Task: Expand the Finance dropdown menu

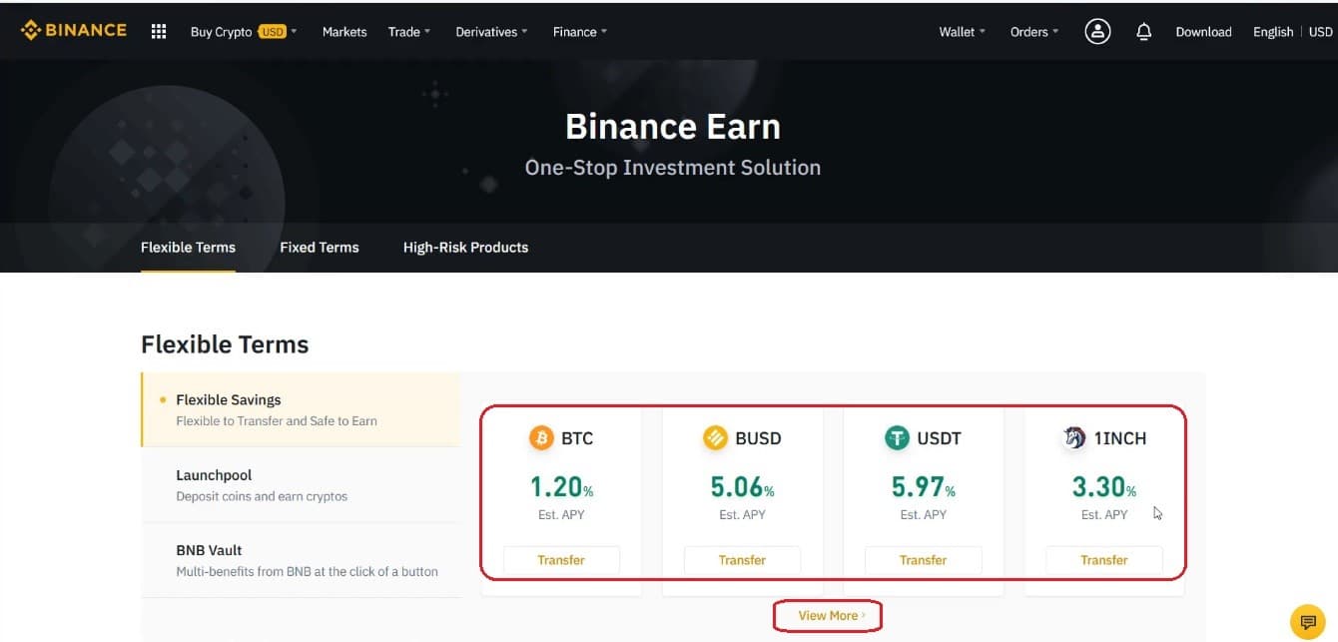Action: tap(580, 32)
